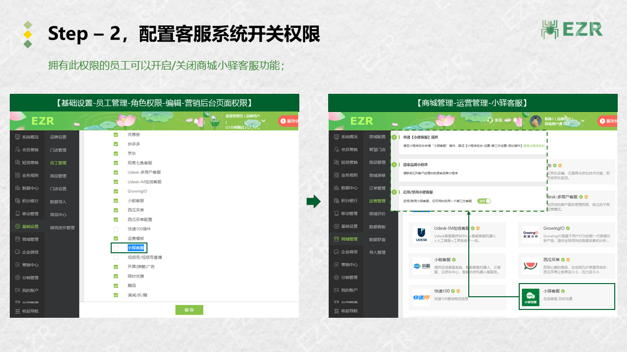Open 移动管理 icon in role-permissions screenshot sidebar
The width and height of the screenshot is (627, 352).
18,214
